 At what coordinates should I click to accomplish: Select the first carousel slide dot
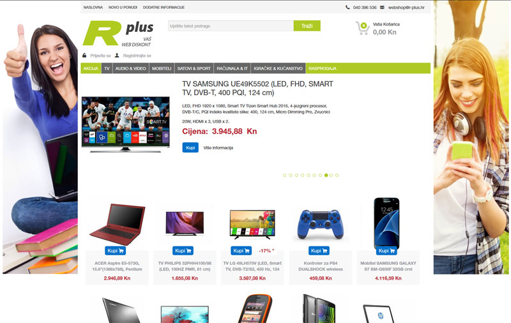pos(284,175)
